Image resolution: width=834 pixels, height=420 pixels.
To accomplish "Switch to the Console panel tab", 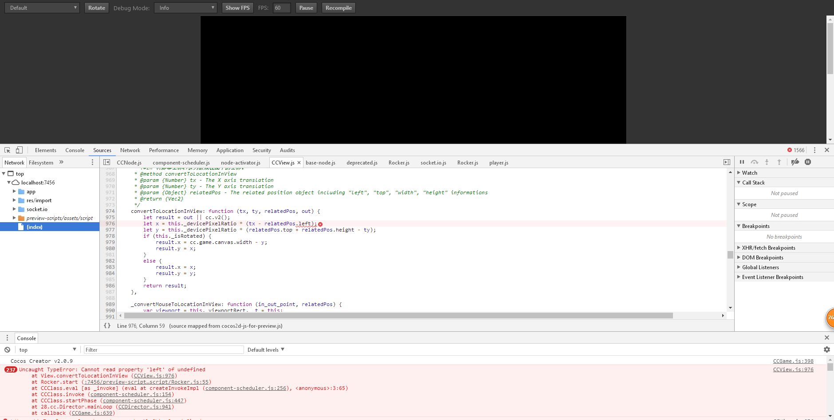I will 75,150.
